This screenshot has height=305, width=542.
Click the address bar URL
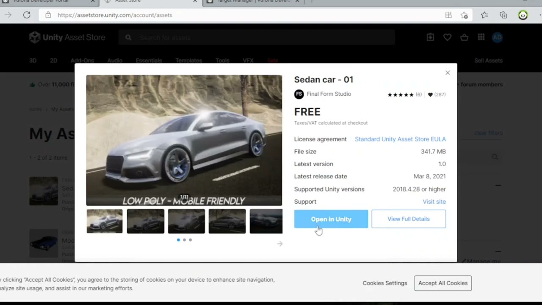tap(115, 15)
